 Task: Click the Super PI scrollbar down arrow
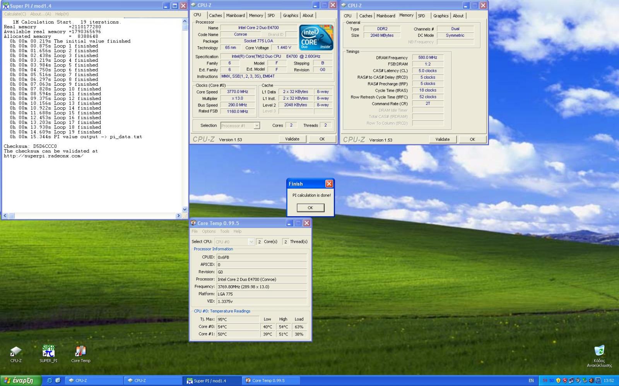coord(185,209)
